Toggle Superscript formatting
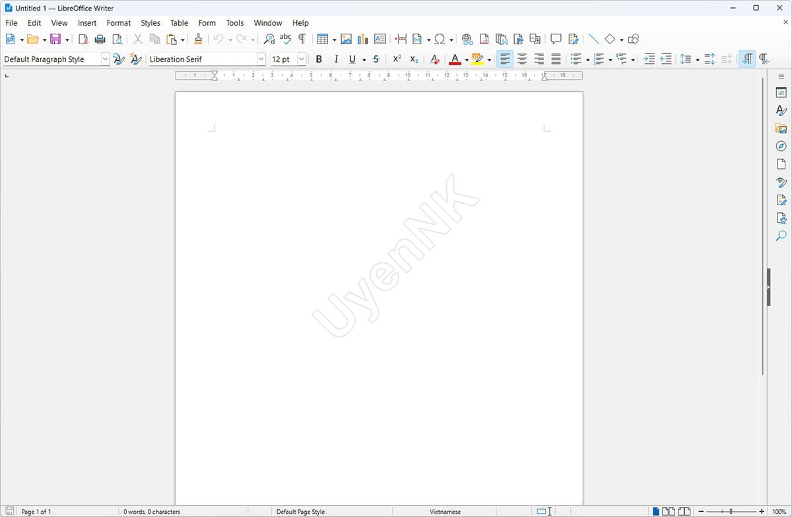792x517 pixels. pos(397,59)
